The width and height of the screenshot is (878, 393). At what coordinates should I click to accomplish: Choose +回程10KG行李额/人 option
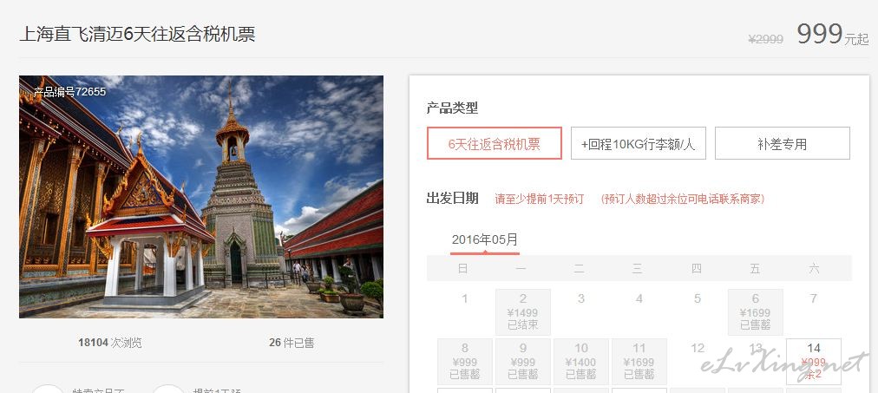pyautogui.click(x=638, y=143)
